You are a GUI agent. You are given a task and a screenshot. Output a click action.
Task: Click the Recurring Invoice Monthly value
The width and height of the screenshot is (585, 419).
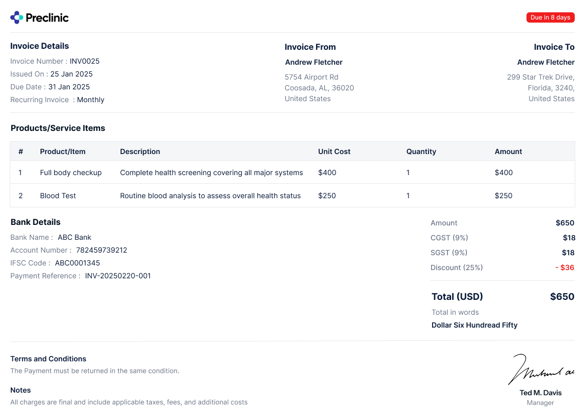90,100
